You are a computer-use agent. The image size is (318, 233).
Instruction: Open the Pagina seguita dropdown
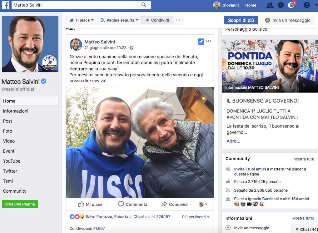[119, 20]
